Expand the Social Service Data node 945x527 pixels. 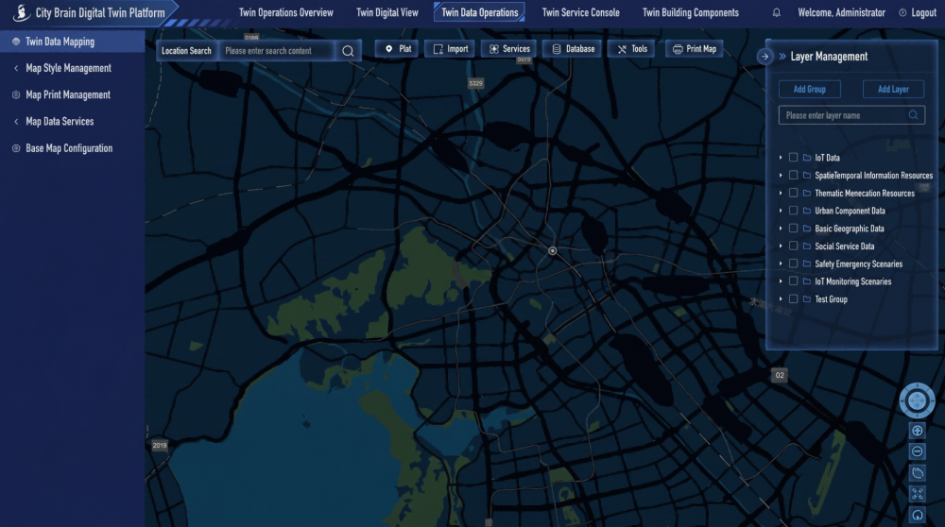click(781, 246)
